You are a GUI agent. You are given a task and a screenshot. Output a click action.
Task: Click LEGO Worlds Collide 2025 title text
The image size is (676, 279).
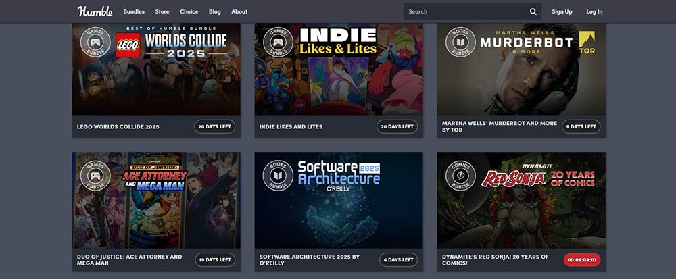point(118,127)
